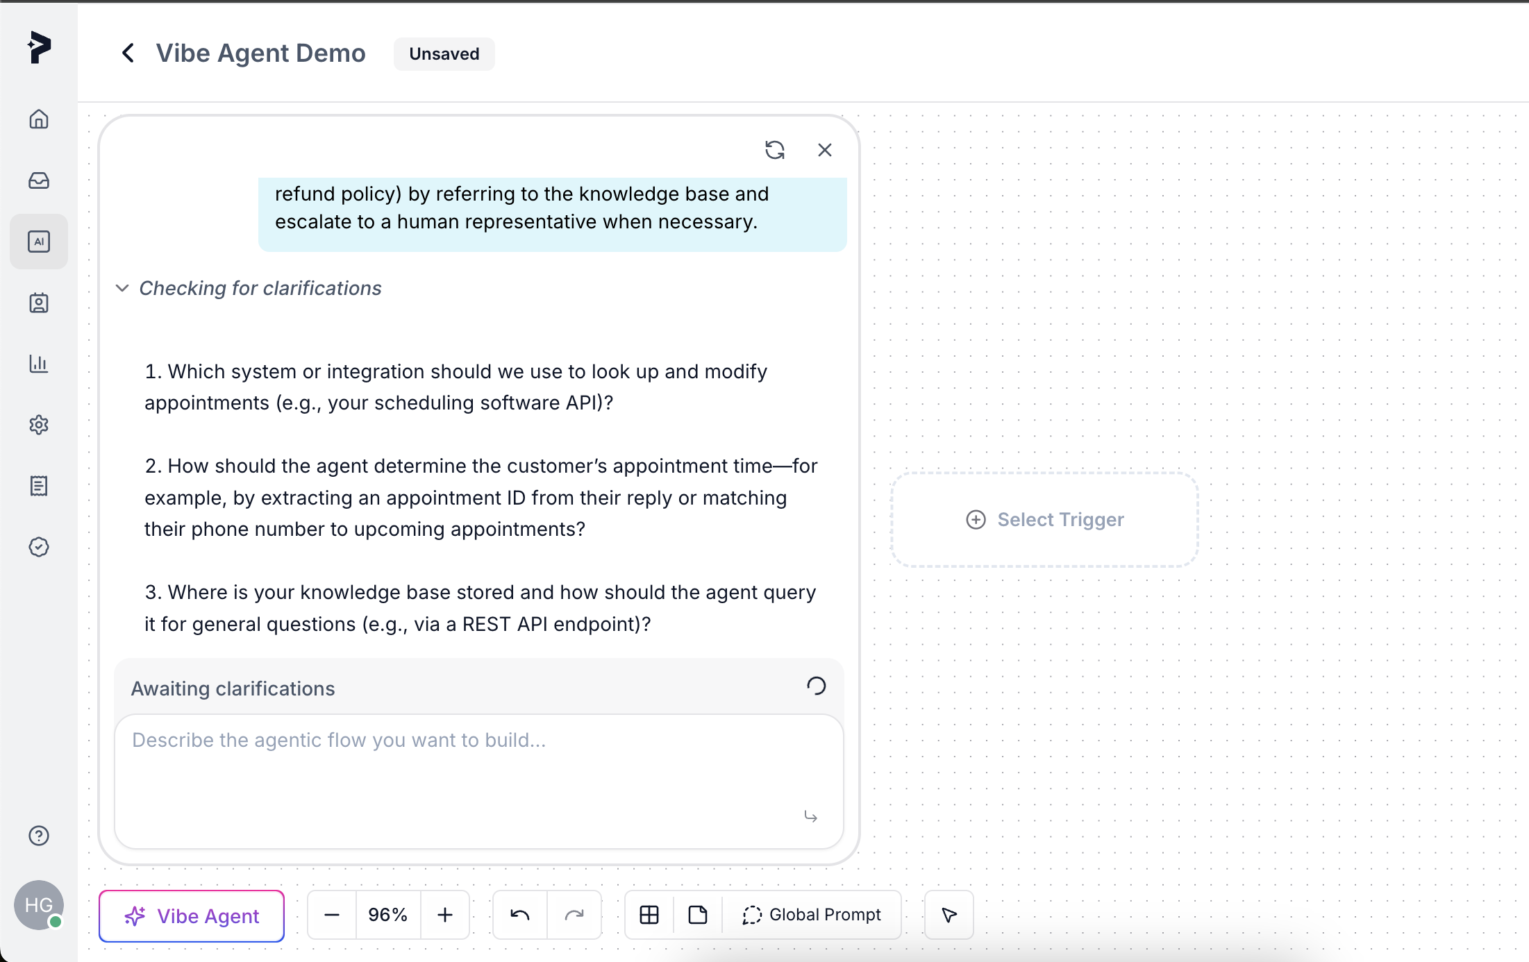1529x962 pixels.
Task: Click the redo arrow icon
Action: pyautogui.click(x=574, y=915)
